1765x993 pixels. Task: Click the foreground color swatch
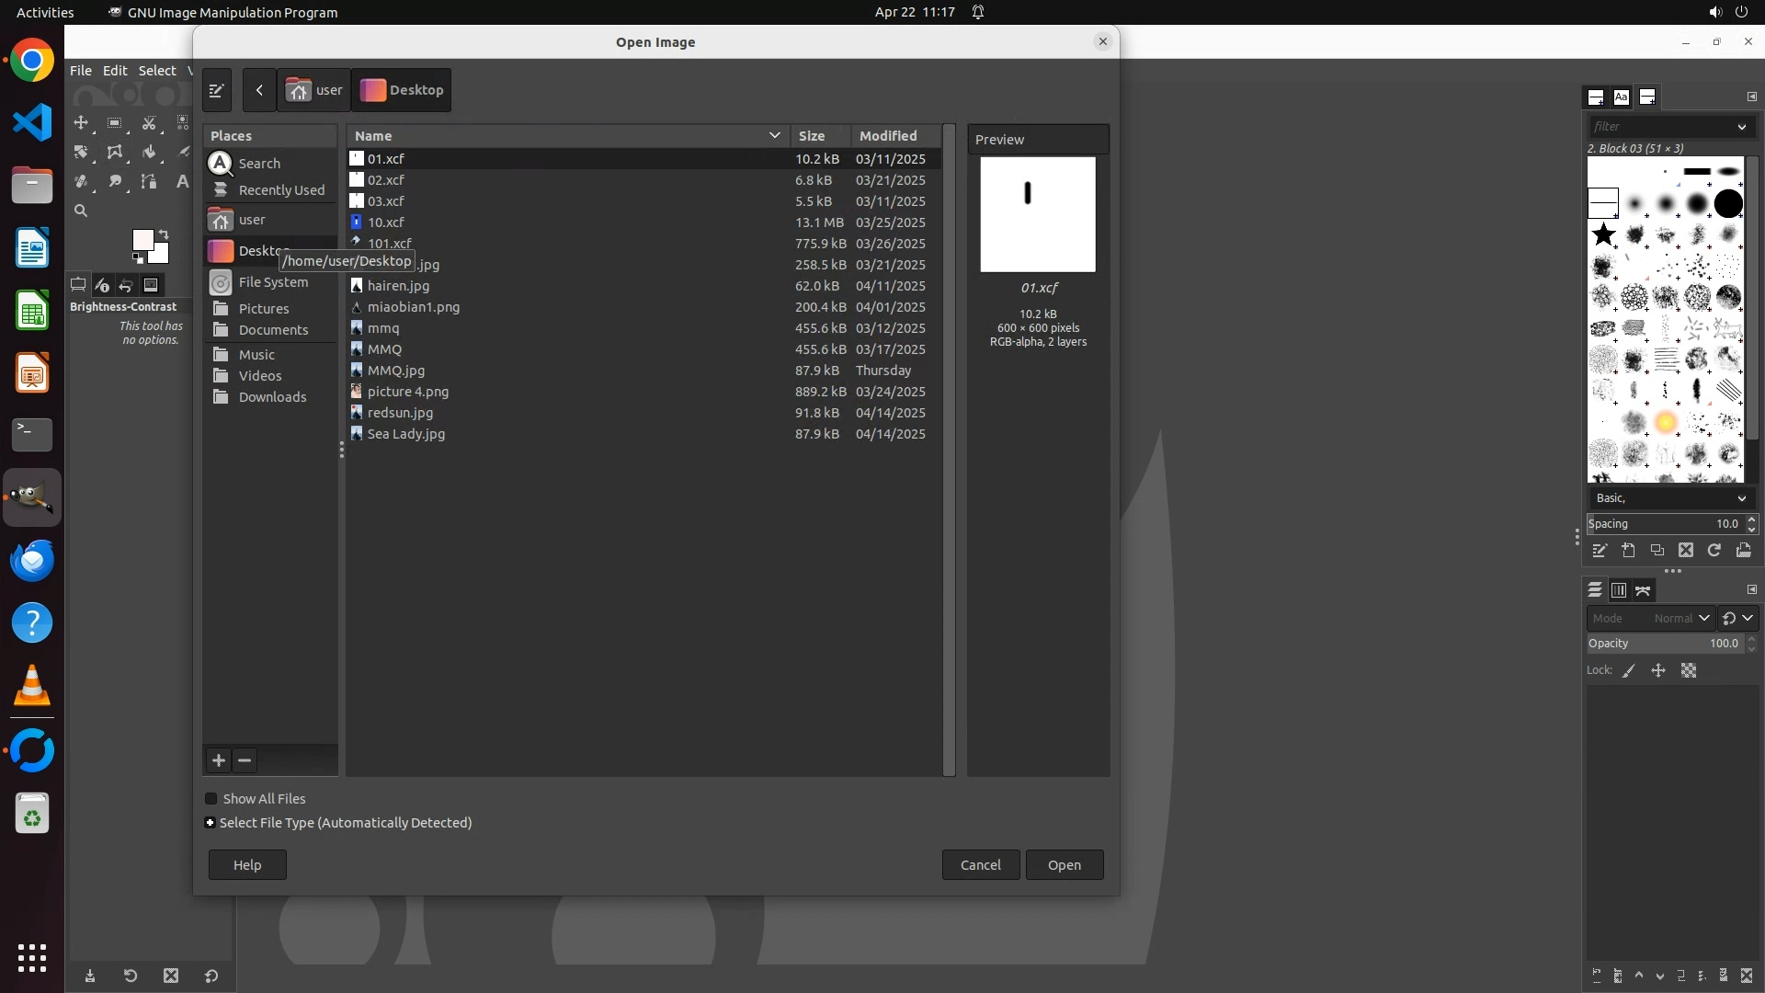pos(142,240)
